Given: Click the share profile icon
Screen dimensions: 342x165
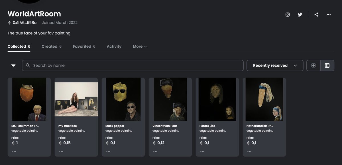Looking at the screenshot, I should [x=316, y=15].
